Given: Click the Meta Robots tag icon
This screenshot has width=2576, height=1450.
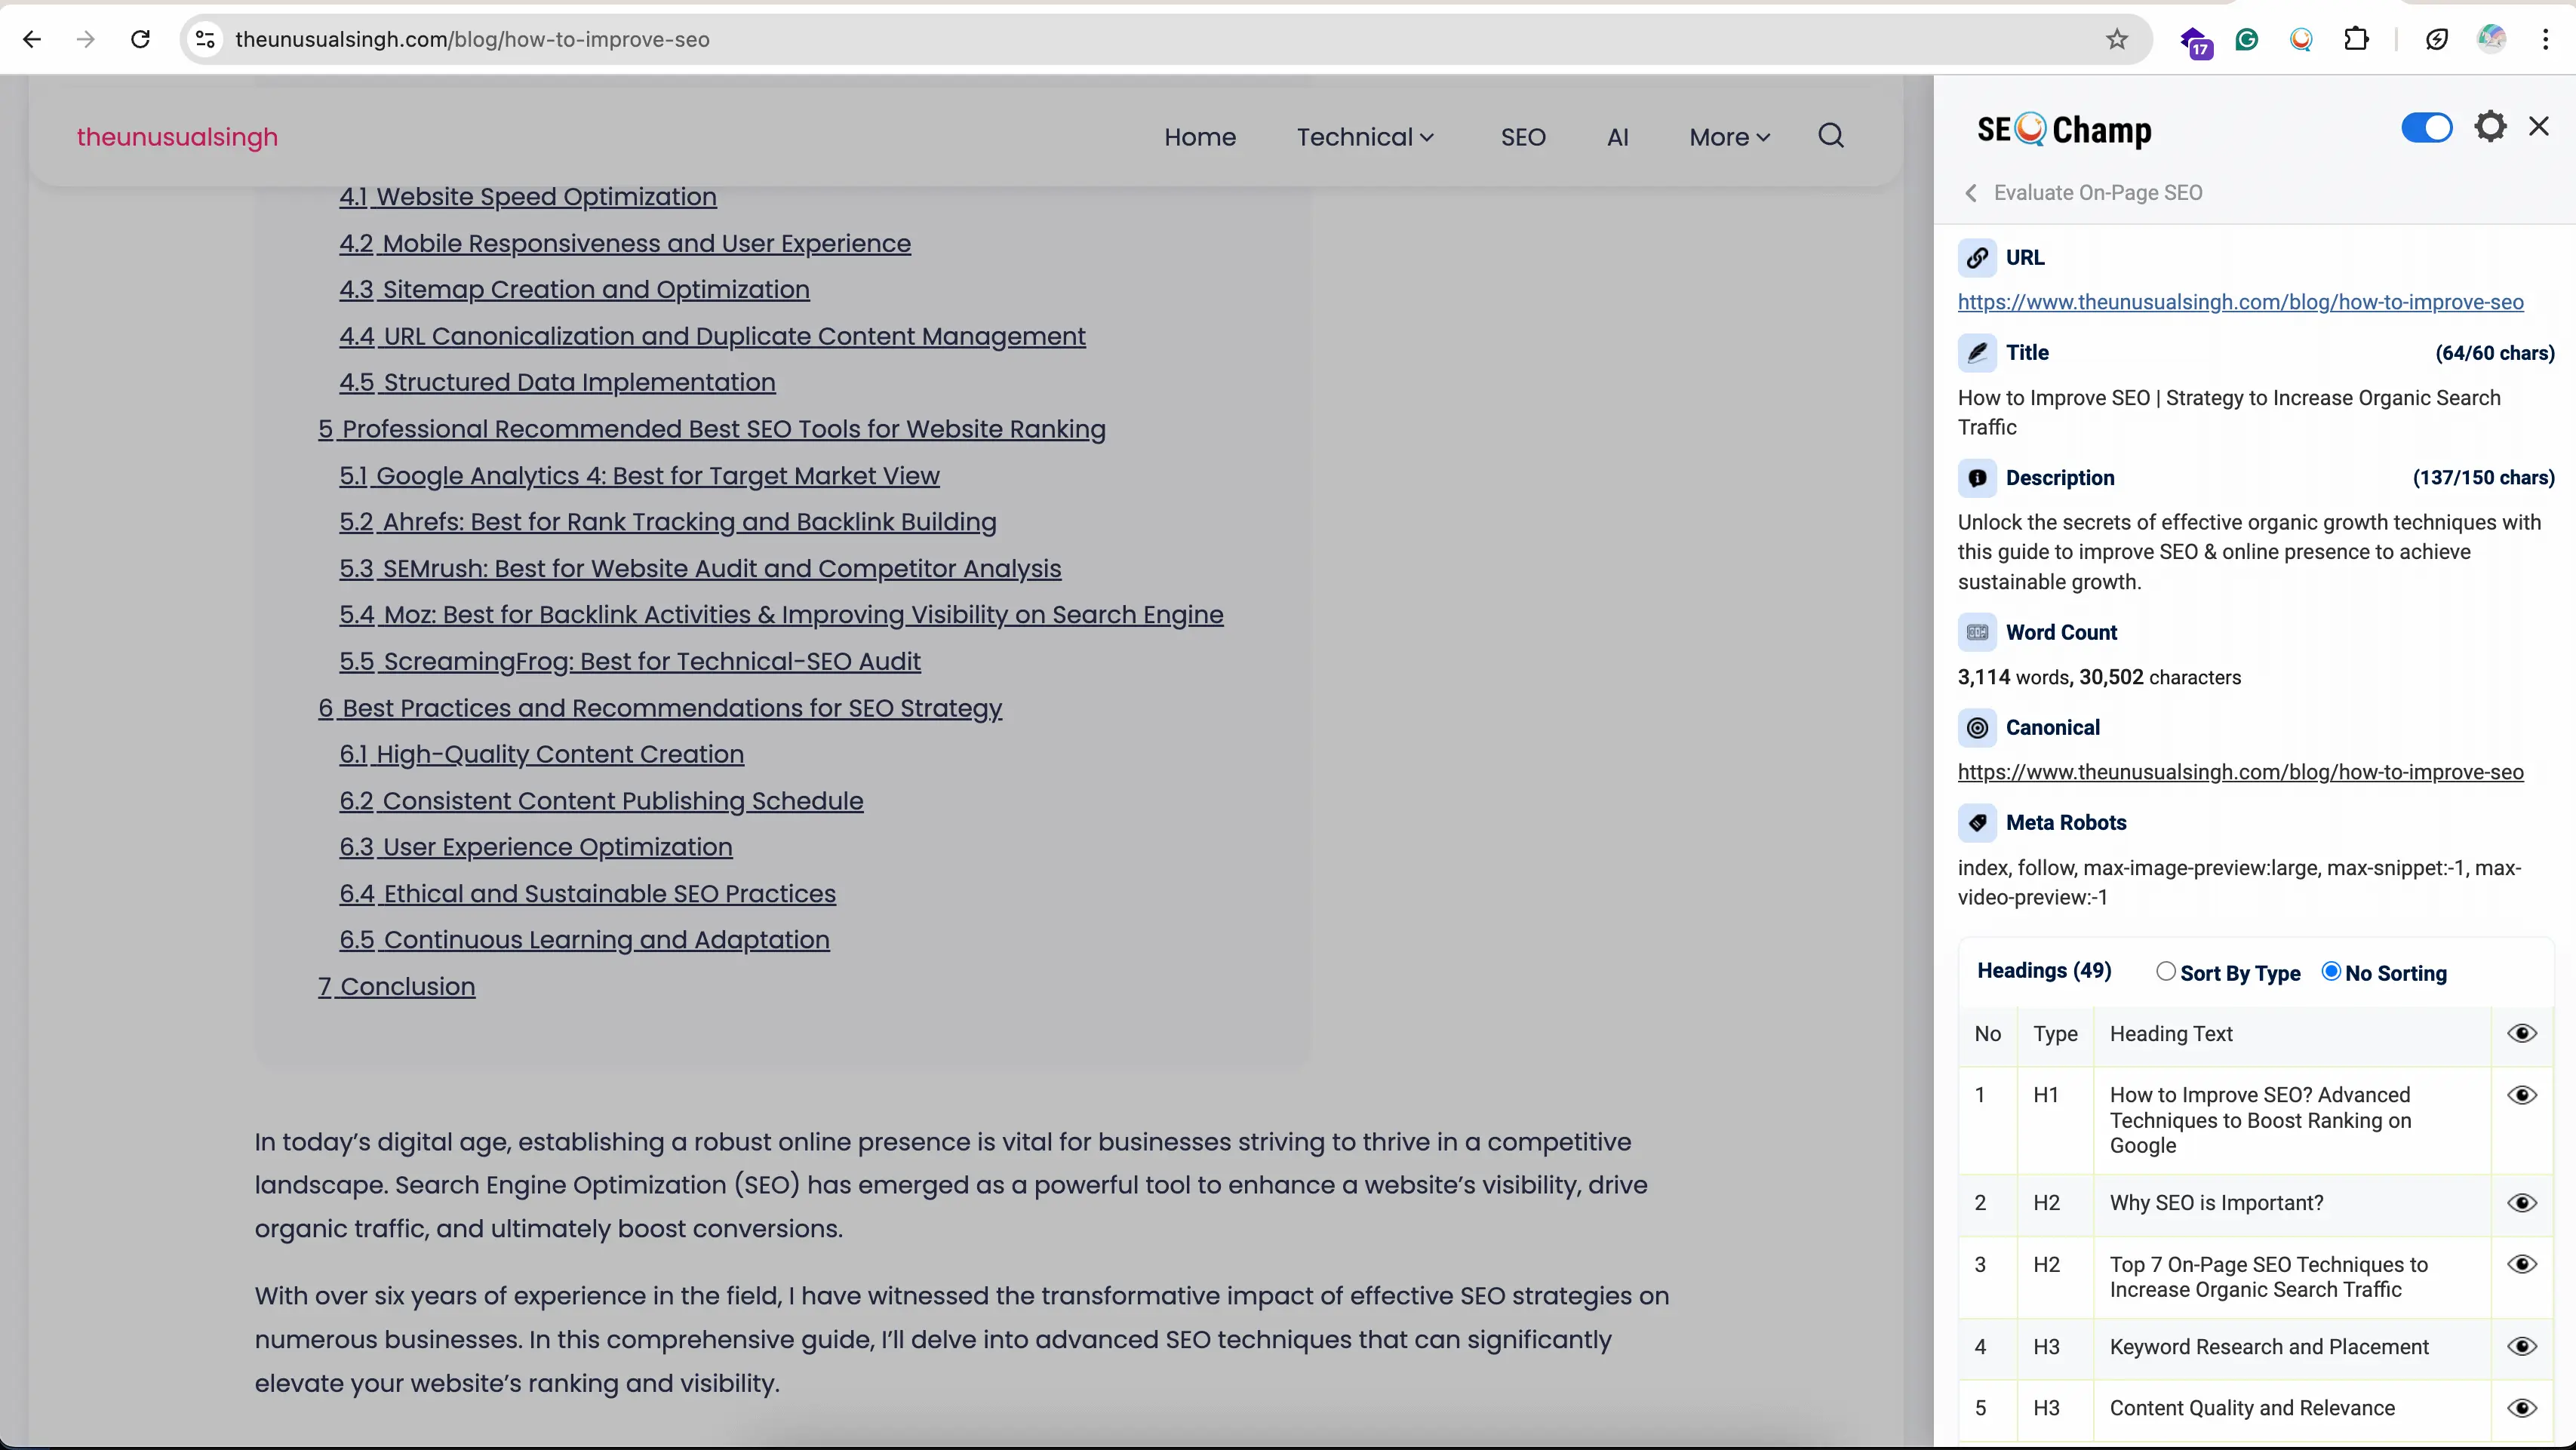Looking at the screenshot, I should point(1977,822).
